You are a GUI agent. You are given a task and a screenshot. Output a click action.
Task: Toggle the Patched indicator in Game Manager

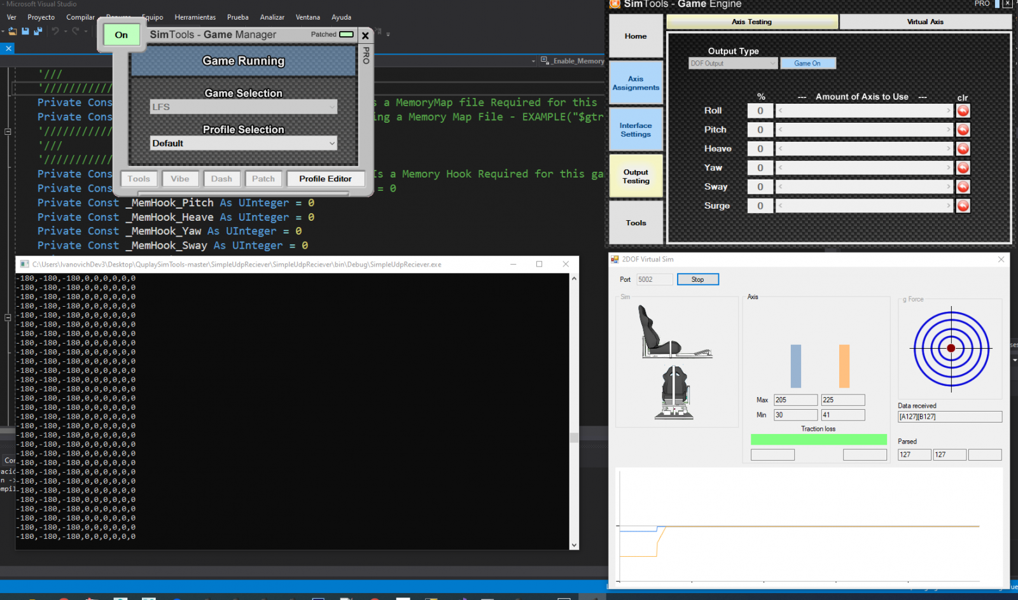(346, 34)
